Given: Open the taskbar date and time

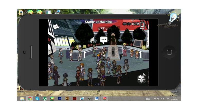Looking at the screenshot, I should [175, 99].
